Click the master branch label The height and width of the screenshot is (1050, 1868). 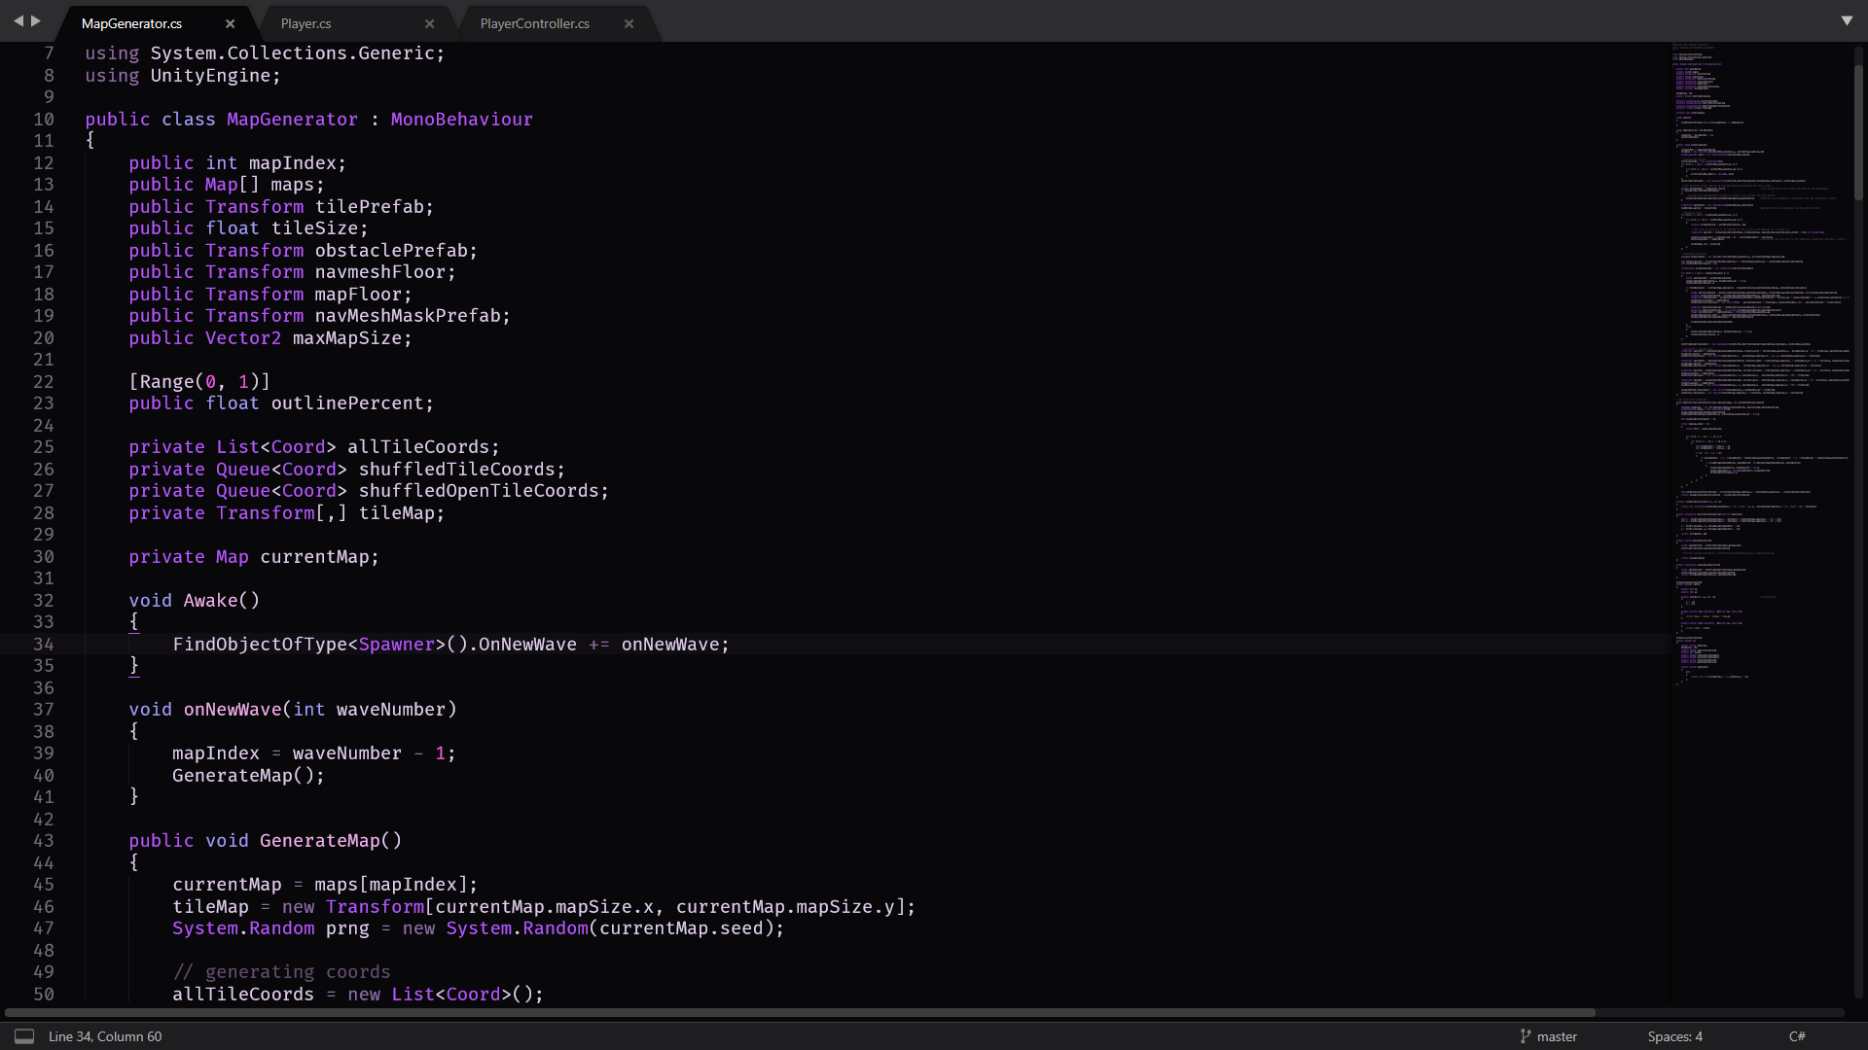[x=1557, y=1036]
